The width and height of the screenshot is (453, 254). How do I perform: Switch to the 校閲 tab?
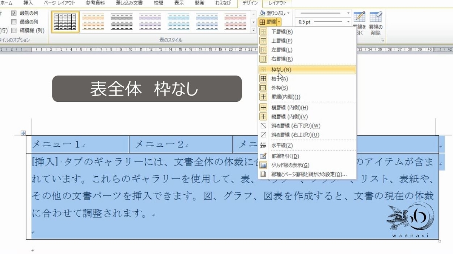coord(159,3)
